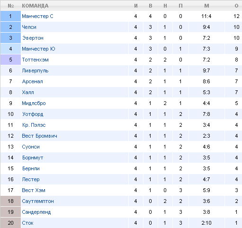This screenshot has height=228, width=242.
Task: Open the Арсенал team link
Action: (x=32, y=81)
